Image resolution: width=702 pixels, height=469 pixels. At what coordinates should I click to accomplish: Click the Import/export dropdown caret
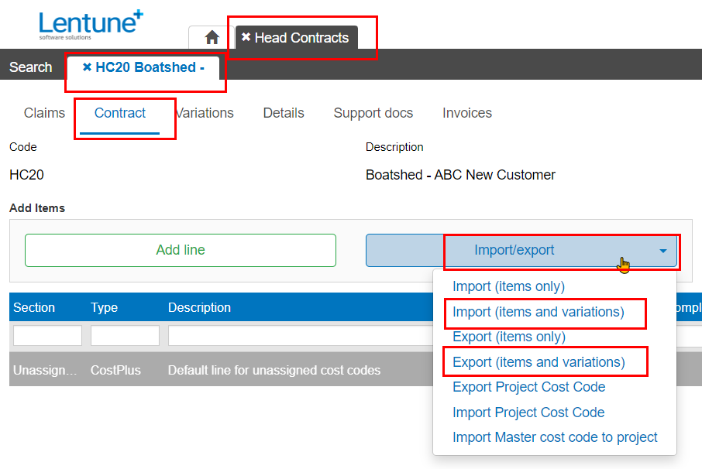(662, 250)
